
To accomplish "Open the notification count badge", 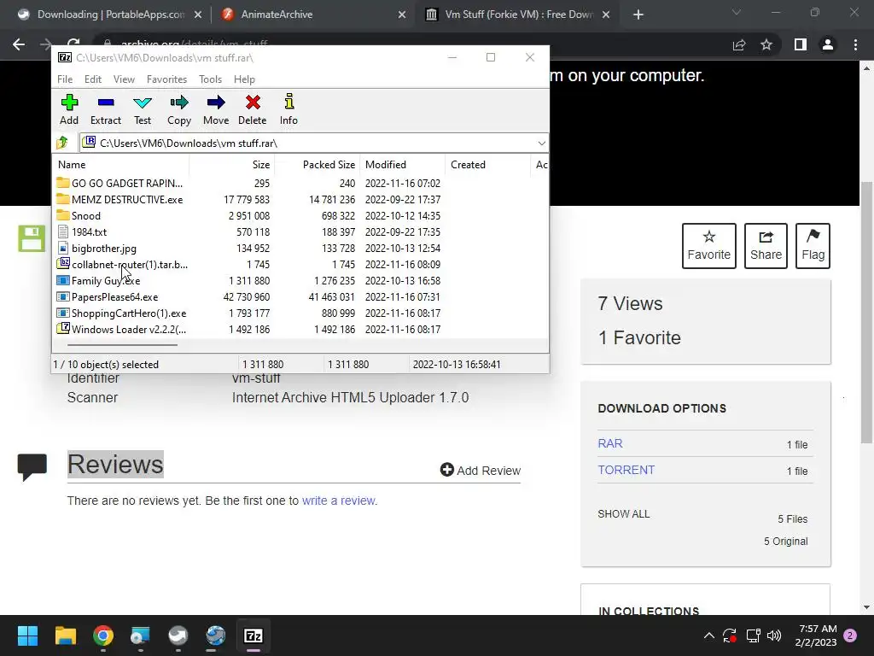I will click(x=850, y=635).
